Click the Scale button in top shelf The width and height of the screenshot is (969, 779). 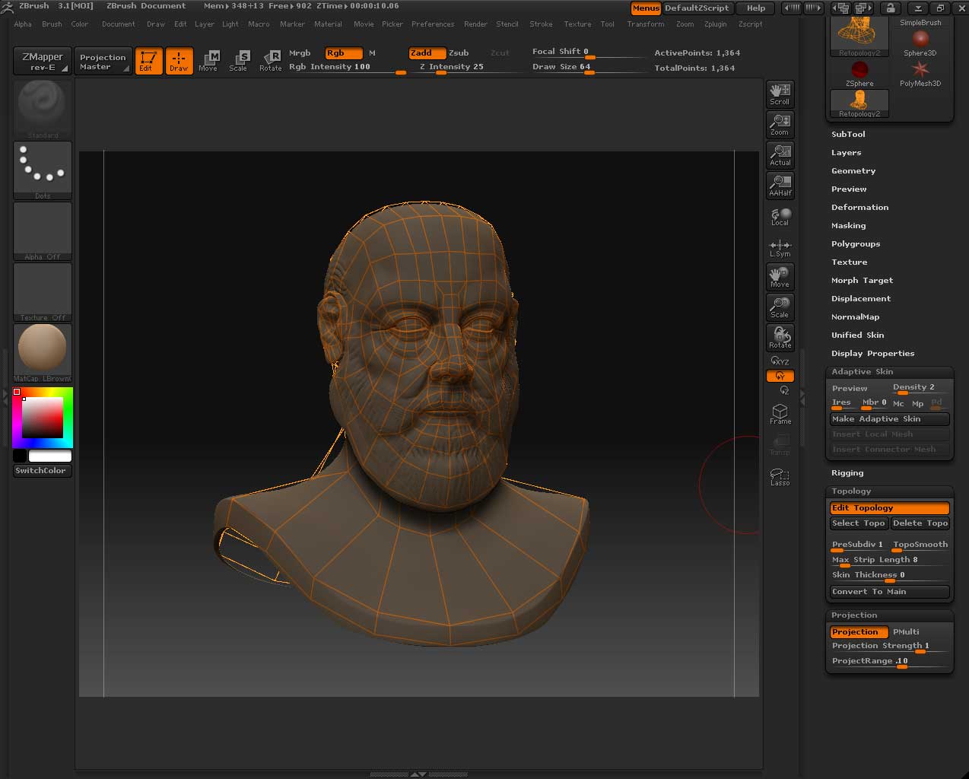point(239,61)
